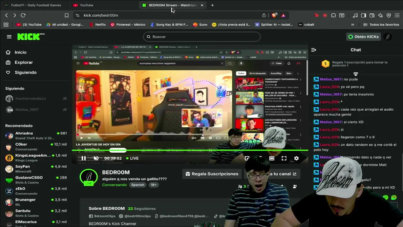Open followed channel franhernandezz
403x227 pixels.
(x=36, y=99)
